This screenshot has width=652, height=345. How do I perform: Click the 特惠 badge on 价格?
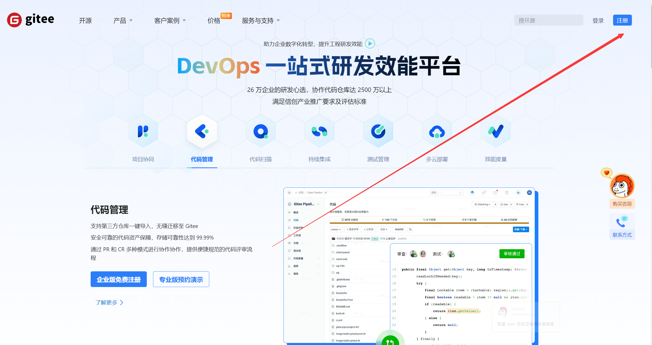tap(226, 16)
